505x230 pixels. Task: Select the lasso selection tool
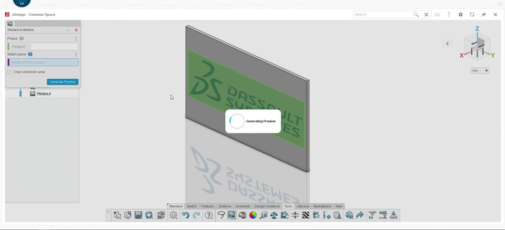click(x=221, y=215)
